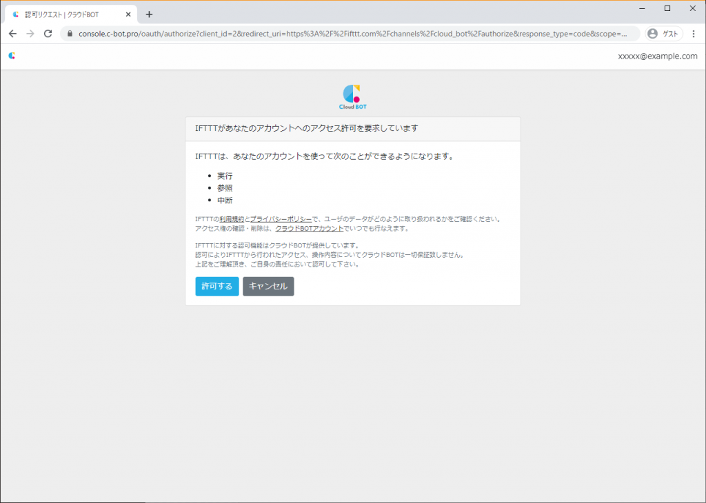Click the browser forward arrow
706x503 pixels.
coord(30,34)
